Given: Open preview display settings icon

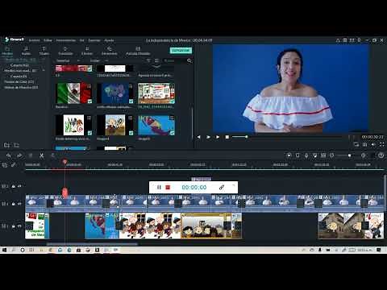Looking at the screenshot, I should pyautogui.click(x=356, y=144).
